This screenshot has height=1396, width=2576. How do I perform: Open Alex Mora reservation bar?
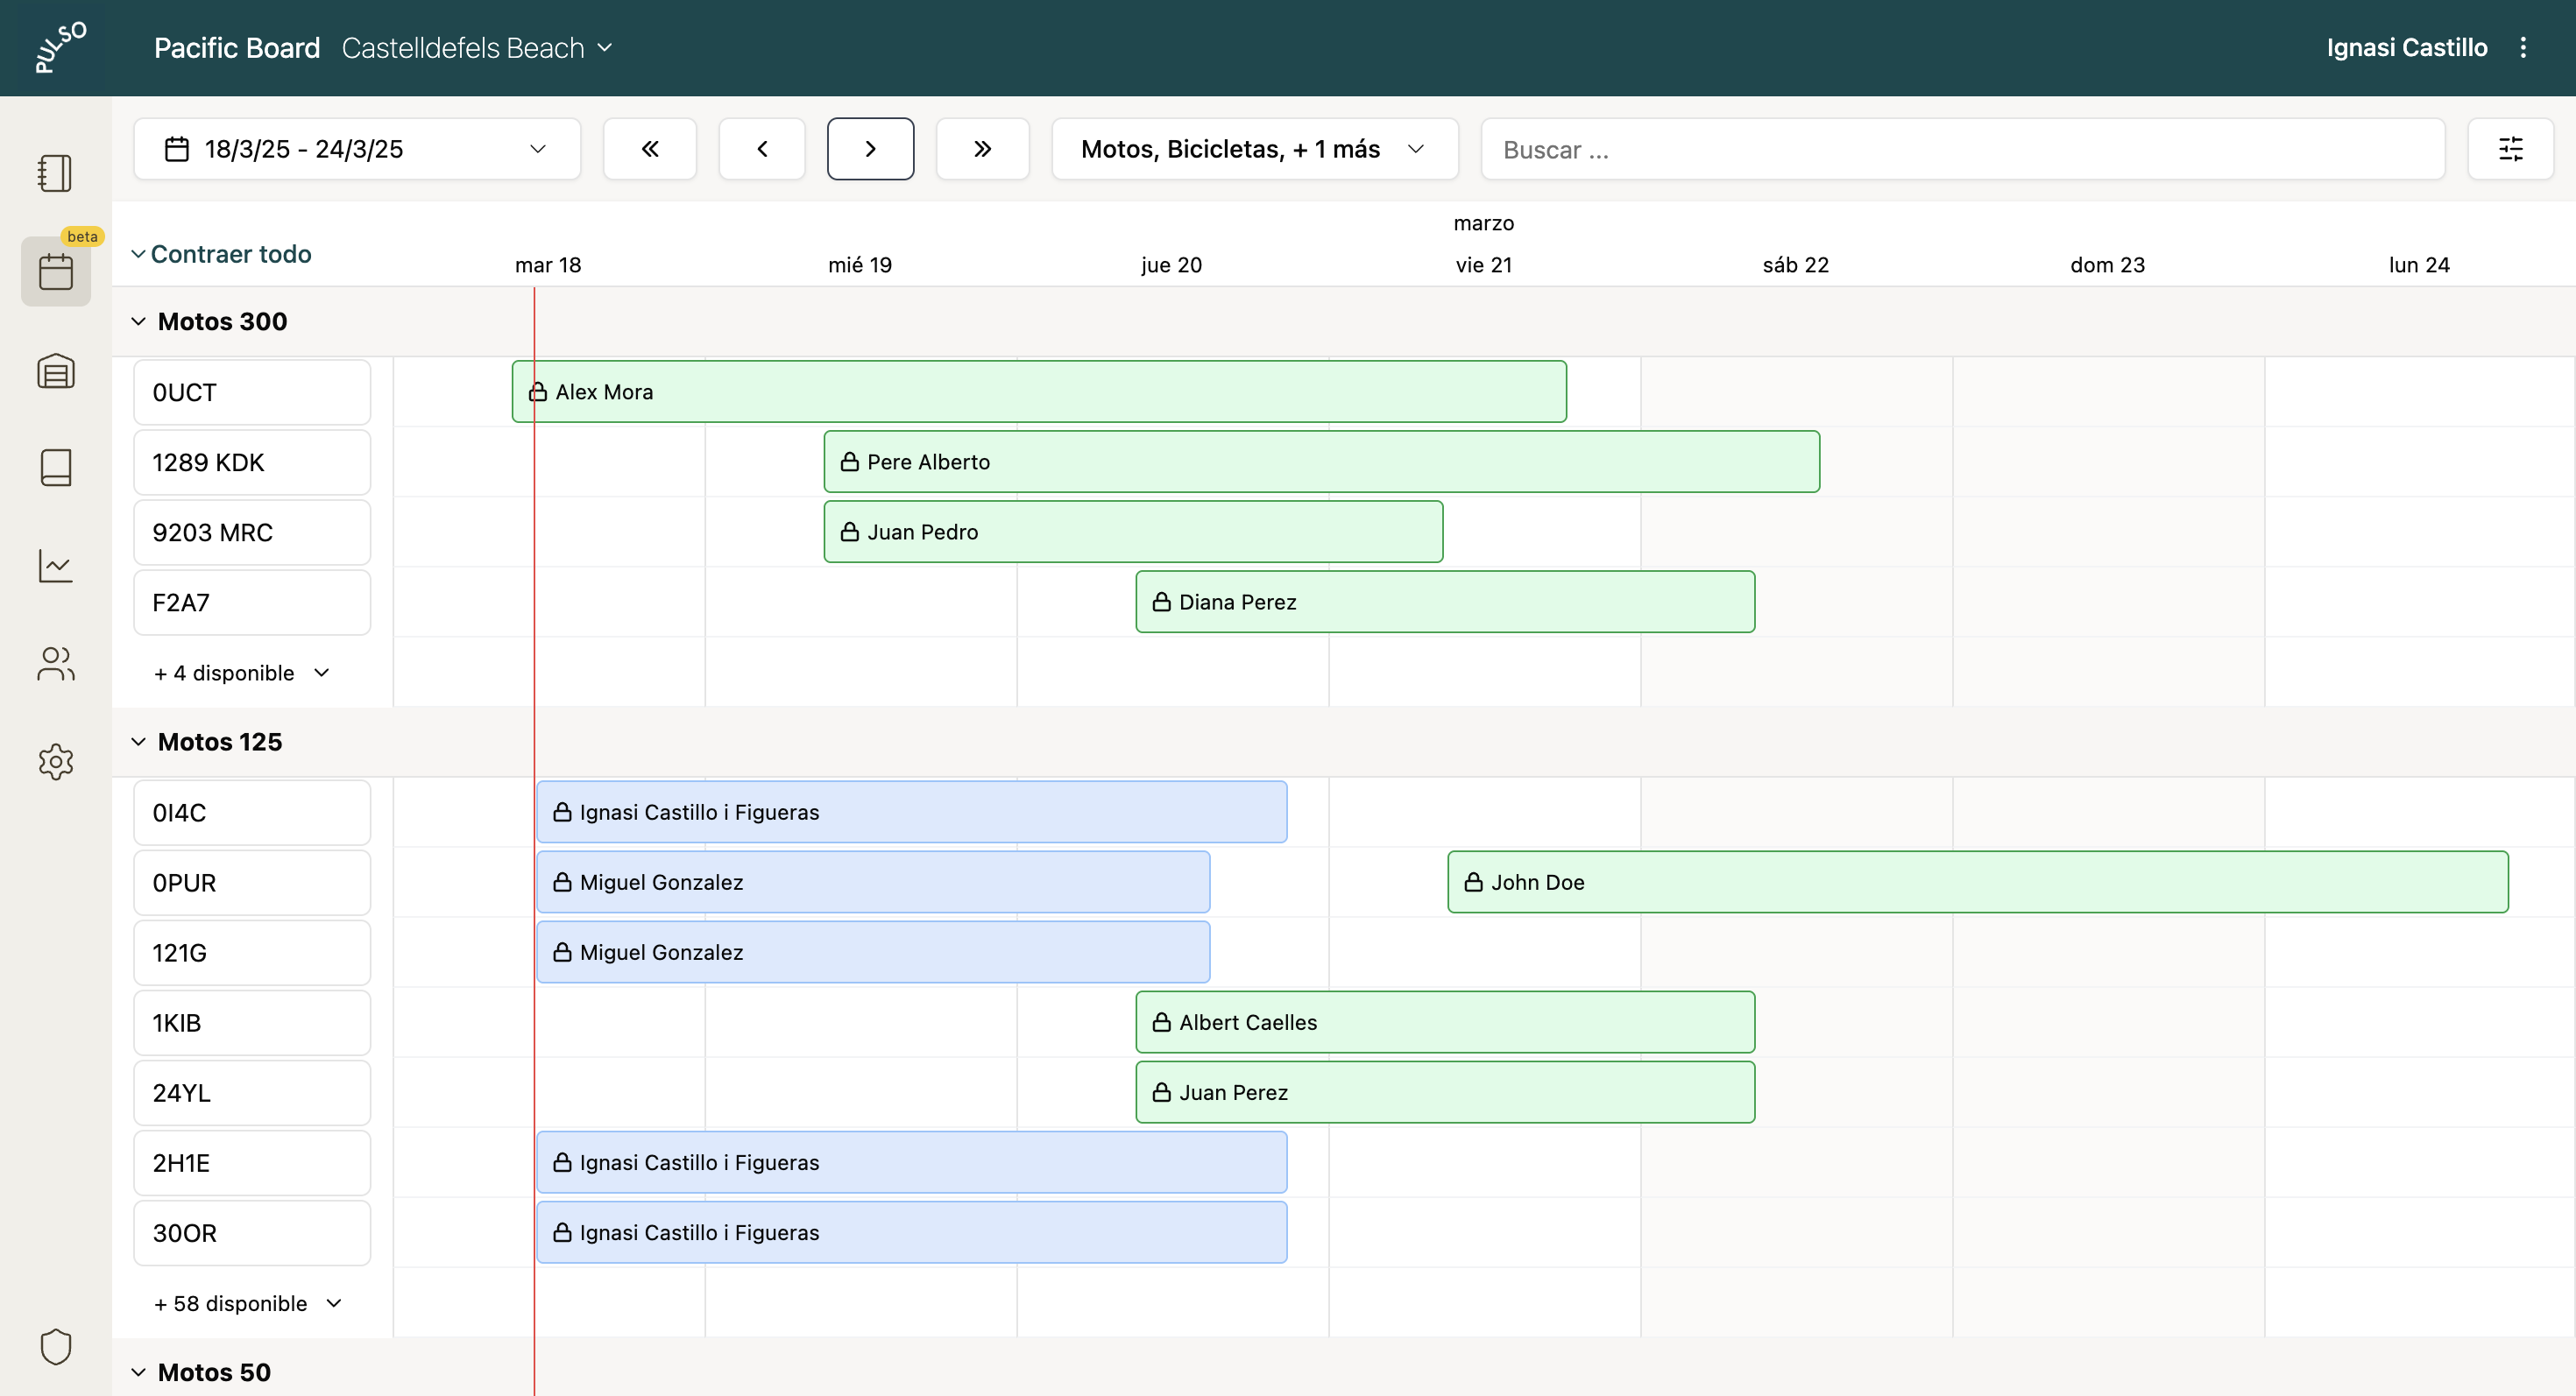(x=1038, y=391)
